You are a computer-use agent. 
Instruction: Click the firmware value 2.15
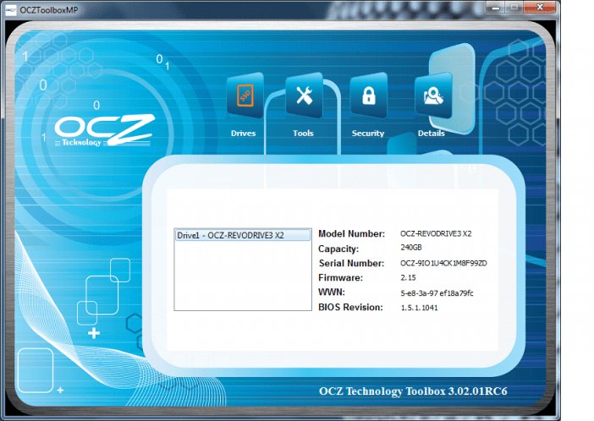408,277
